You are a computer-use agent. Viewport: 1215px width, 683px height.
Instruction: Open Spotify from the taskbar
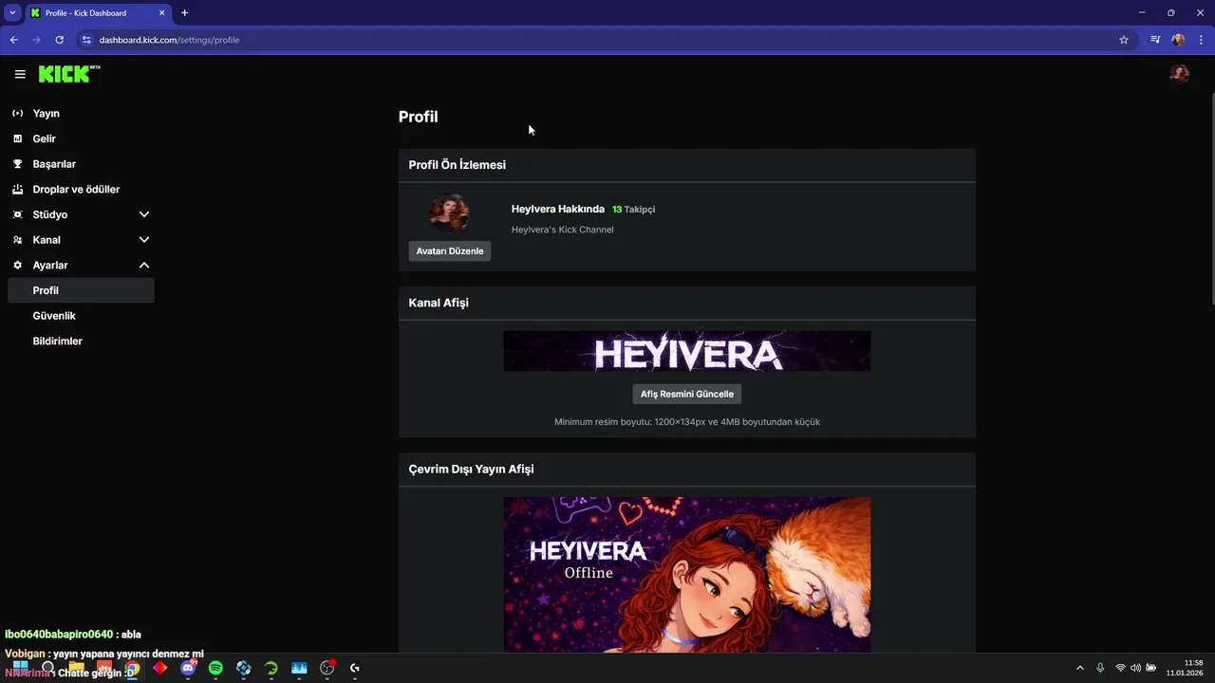point(215,668)
